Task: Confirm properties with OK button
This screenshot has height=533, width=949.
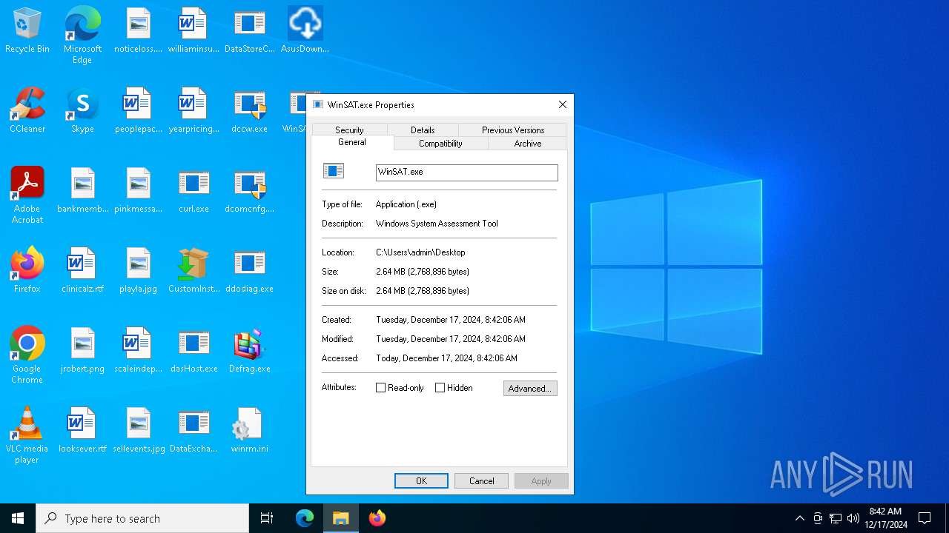Action: pyautogui.click(x=421, y=481)
